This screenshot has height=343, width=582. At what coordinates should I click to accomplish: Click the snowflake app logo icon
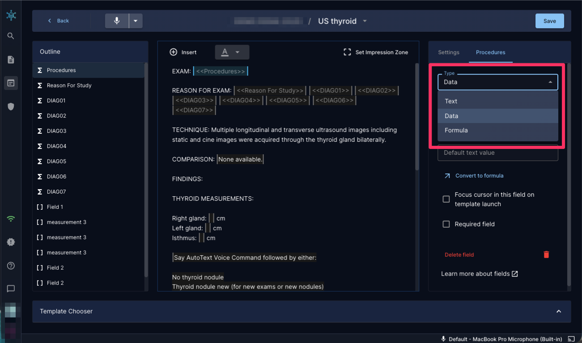tap(11, 15)
